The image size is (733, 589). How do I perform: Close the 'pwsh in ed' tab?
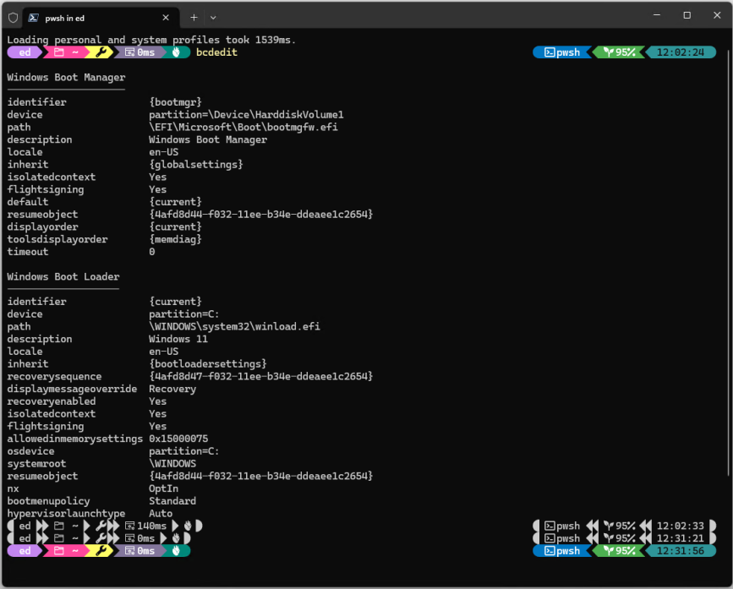[166, 17]
